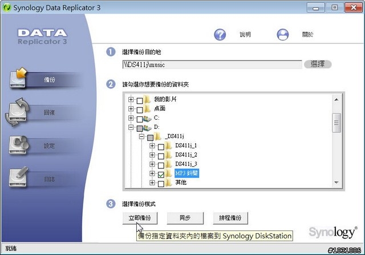
Task: Switch to the 設定 section label
Action: (50, 146)
